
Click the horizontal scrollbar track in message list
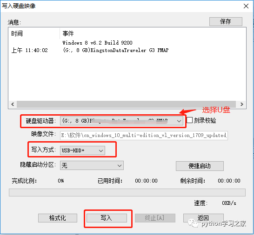coord(126,104)
